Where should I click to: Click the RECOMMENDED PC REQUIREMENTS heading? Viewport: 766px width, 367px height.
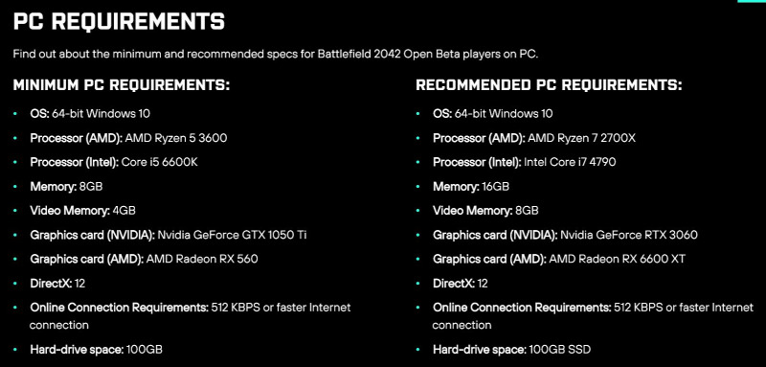pos(549,85)
